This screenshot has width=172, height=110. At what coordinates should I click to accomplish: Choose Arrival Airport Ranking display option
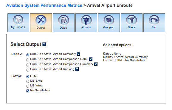(28, 70)
